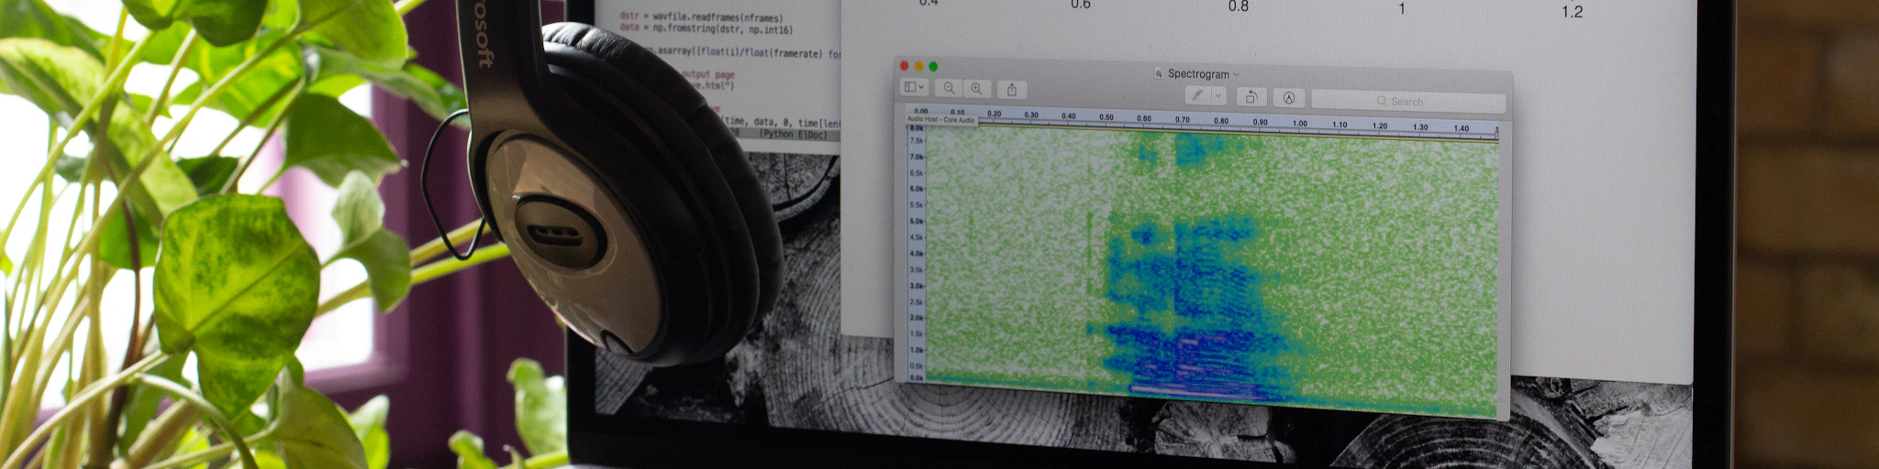Viewport: 1879px width, 469px height.
Task: Zoom in on the Spectrogram image
Action: 977,89
